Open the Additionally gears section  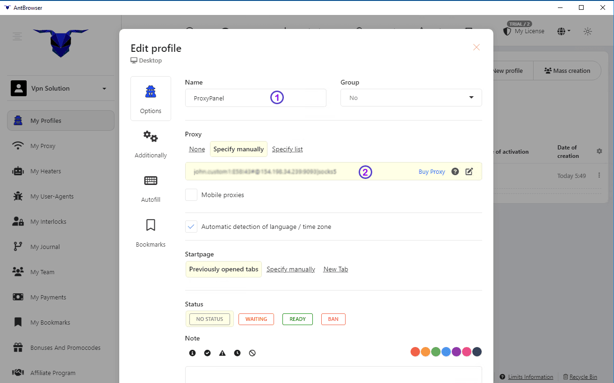pos(151,144)
